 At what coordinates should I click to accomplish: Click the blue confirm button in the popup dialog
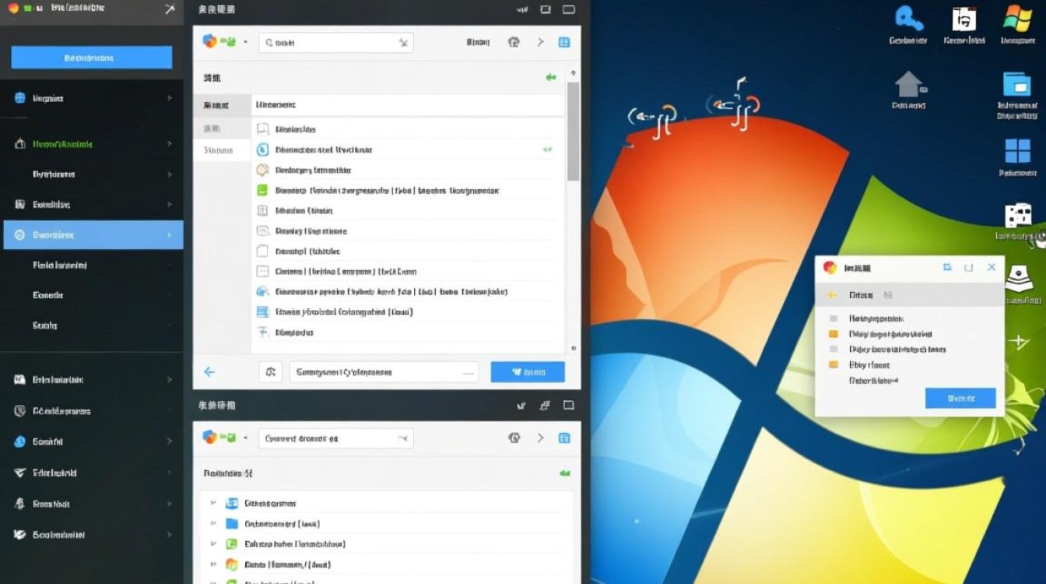(961, 398)
